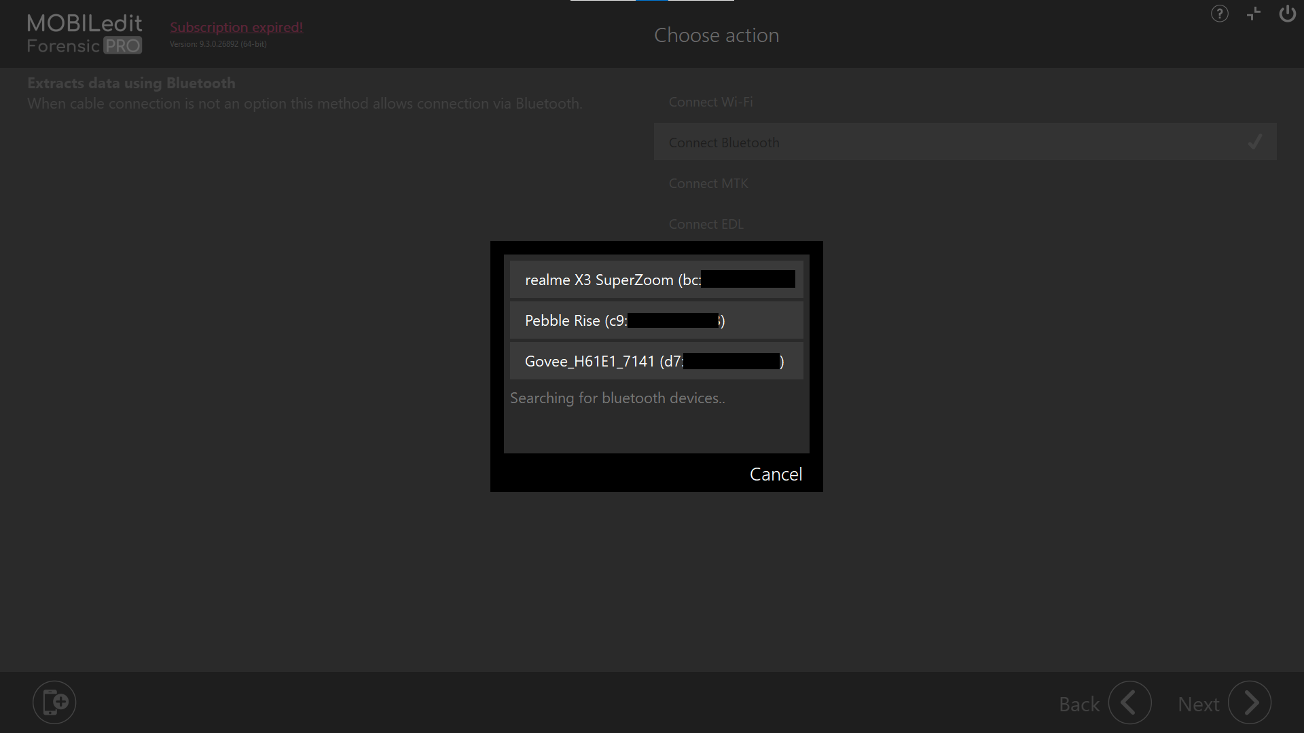Screen dimensions: 1304x733
Task: Click the checkmark on Connect Bluetooth row
Action: tap(1254, 142)
